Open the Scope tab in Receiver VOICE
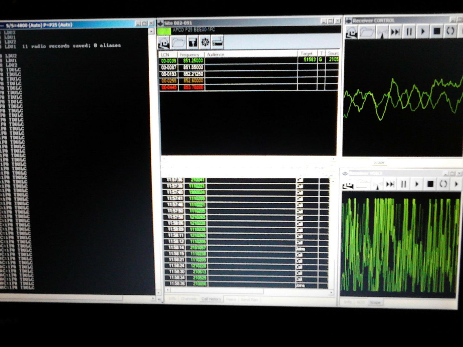This screenshot has width=463, height=347. point(375,302)
